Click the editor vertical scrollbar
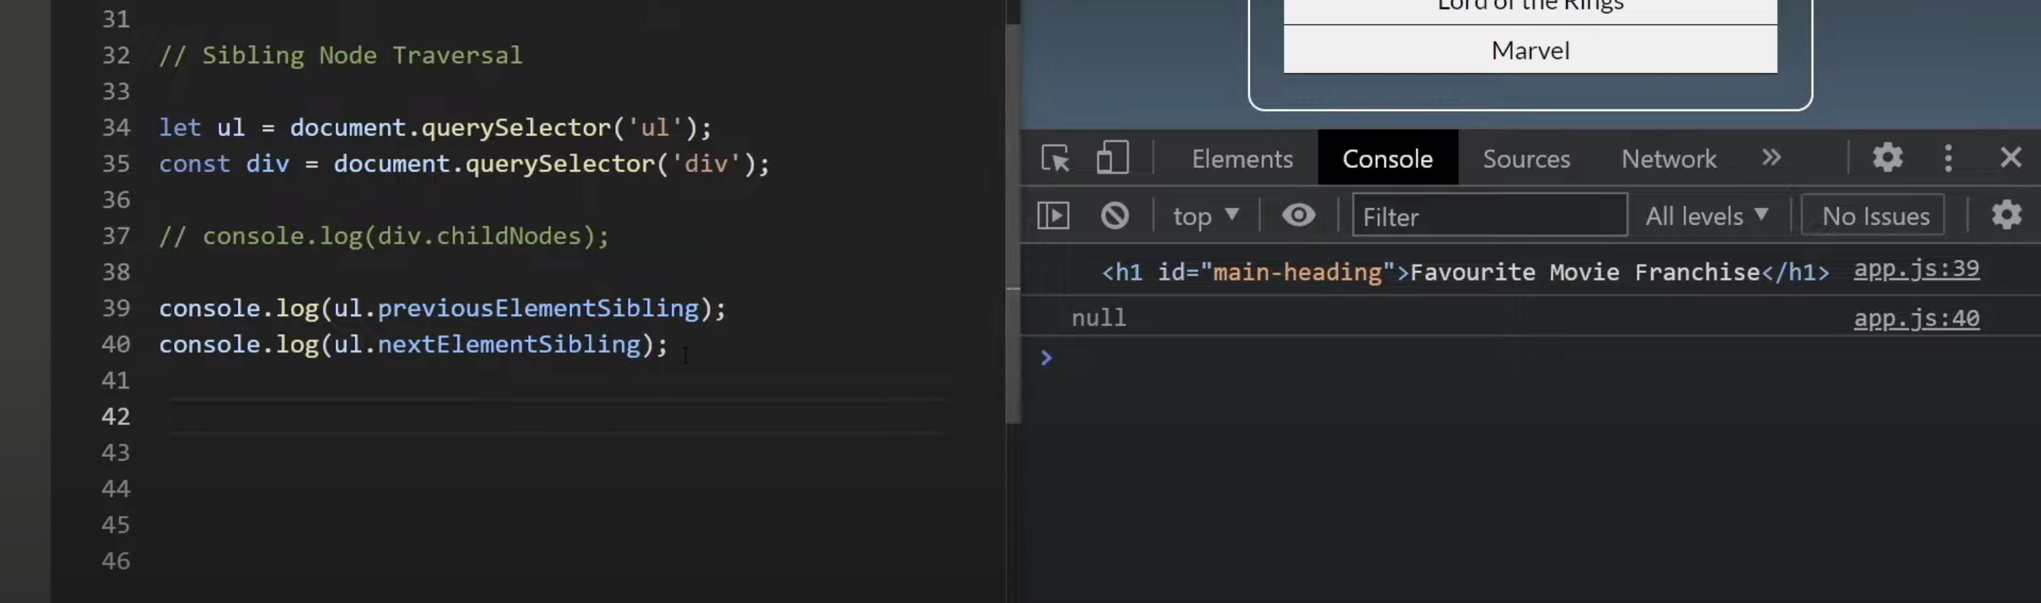Image resolution: width=2041 pixels, height=603 pixels. tap(1013, 222)
